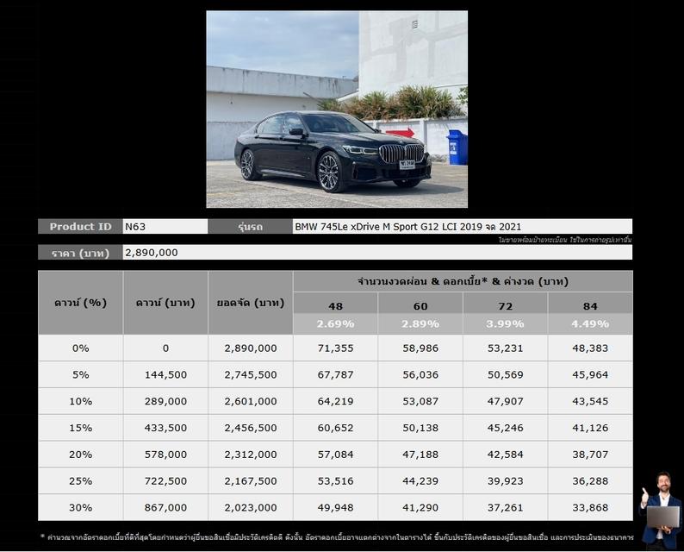Screen dimensions: 684x552
Task: Click the ราคา (บาท) label cell
Action: [x=80, y=253]
